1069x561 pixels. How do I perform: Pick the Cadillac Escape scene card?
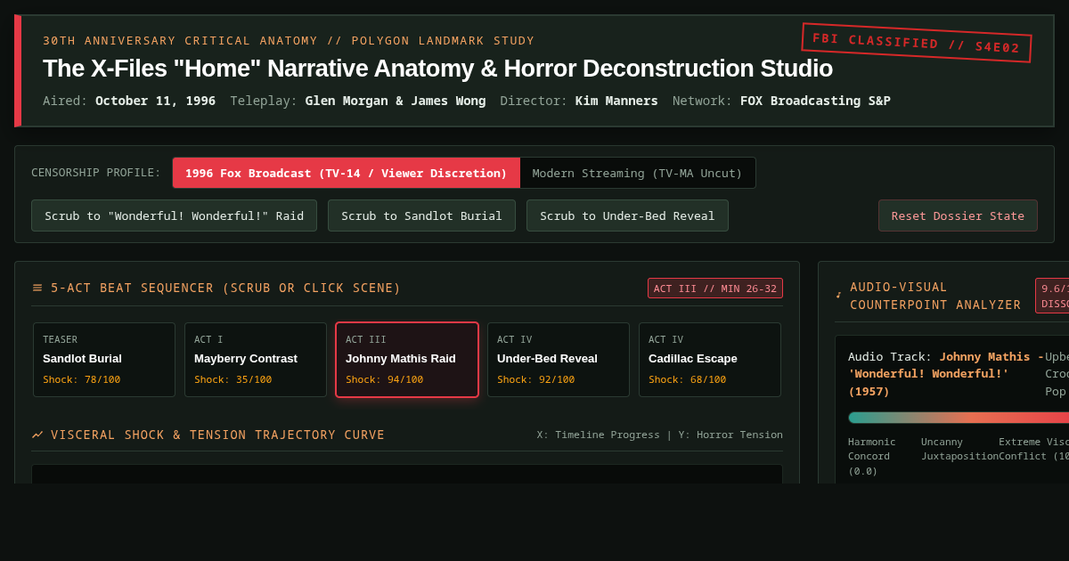[x=710, y=360]
